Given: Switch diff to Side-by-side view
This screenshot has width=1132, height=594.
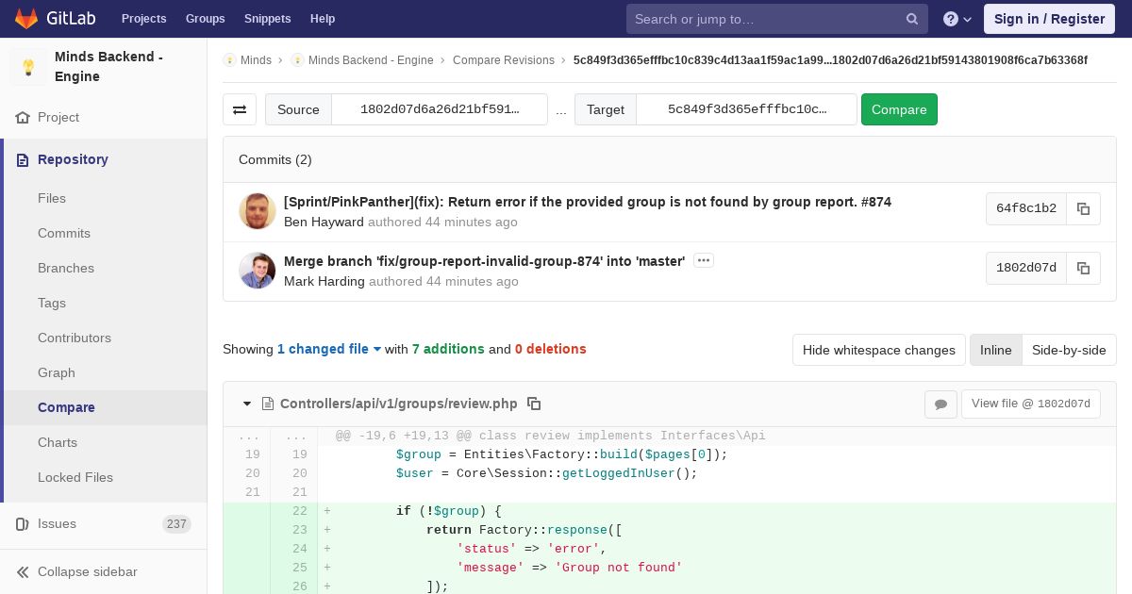Looking at the screenshot, I should (1069, 350).
